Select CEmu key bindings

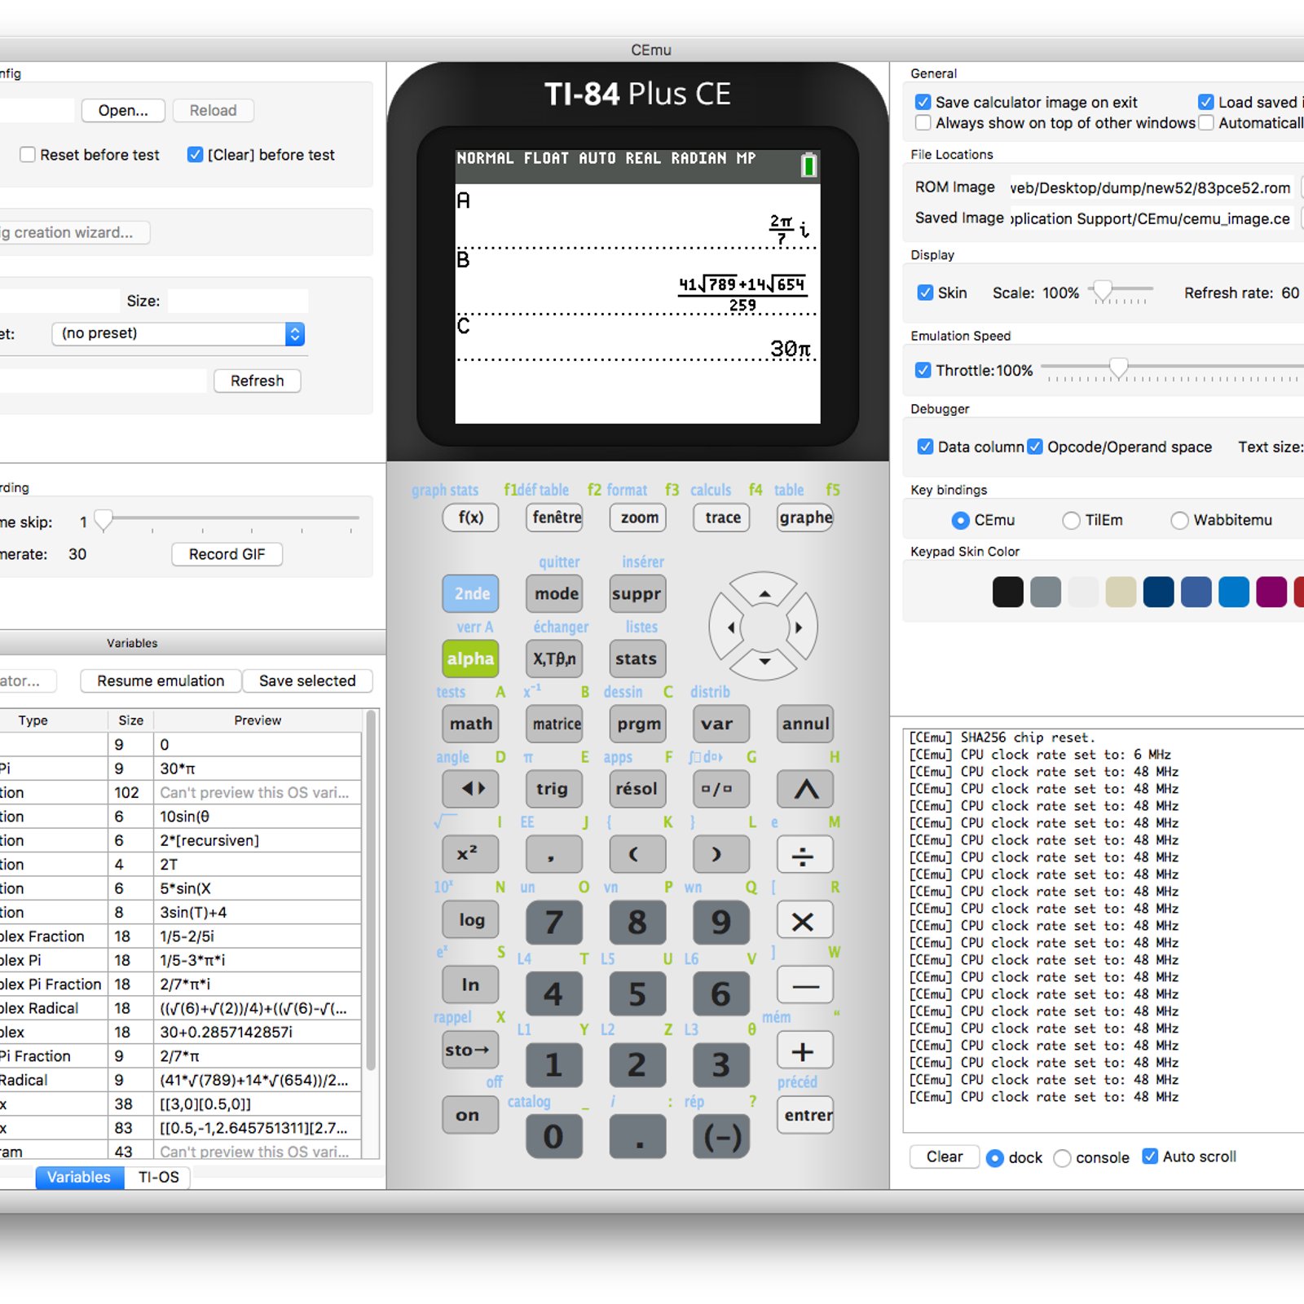pyautogui.click(x=961, y=520)
